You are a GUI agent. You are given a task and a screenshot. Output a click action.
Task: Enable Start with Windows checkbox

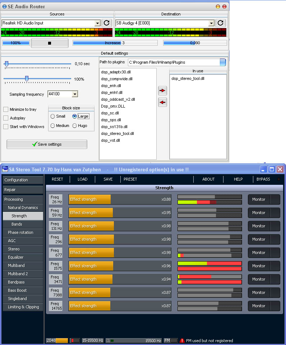pos(6,127)
